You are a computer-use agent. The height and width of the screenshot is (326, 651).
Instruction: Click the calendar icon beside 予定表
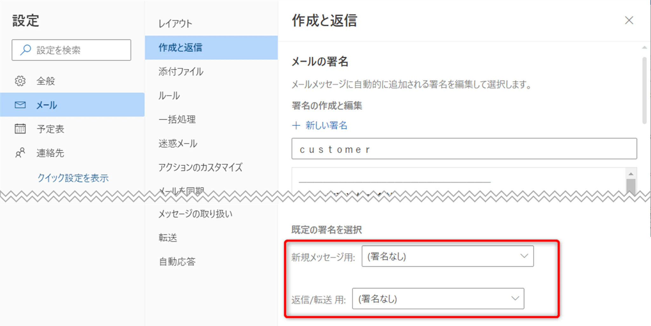pyautogui.click(x=20, y=129)
